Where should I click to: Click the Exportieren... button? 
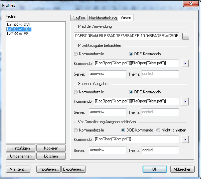[x=73, y=169]
